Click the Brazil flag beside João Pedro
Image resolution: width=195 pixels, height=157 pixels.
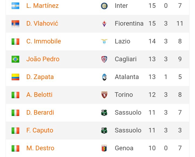(15, 59)
